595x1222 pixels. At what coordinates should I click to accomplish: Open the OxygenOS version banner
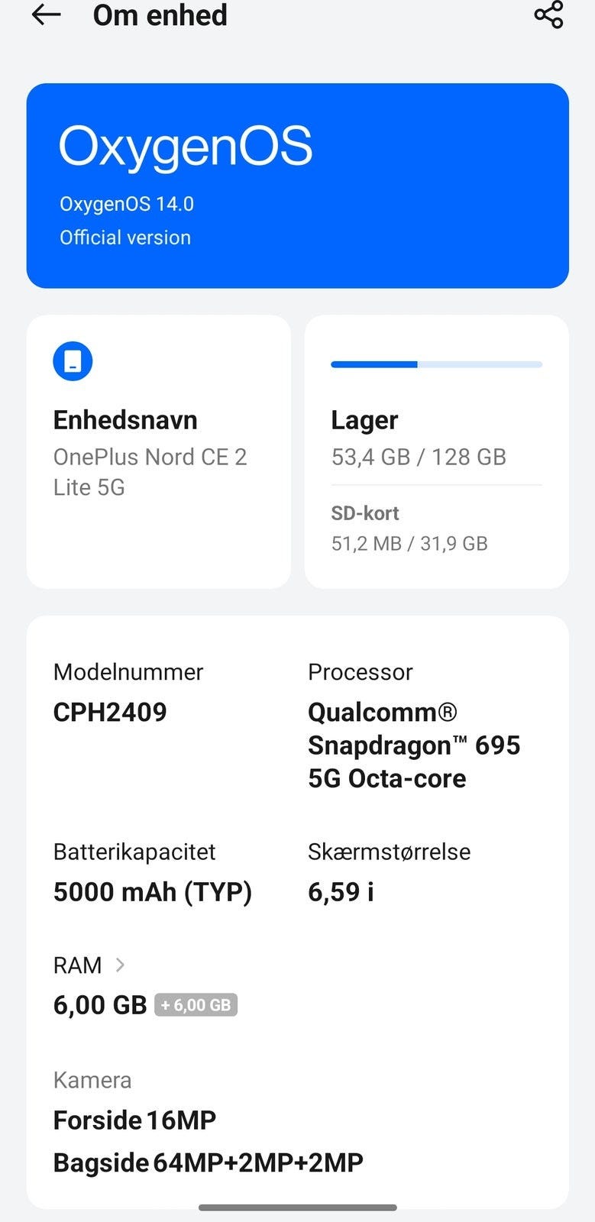(297, 185)
